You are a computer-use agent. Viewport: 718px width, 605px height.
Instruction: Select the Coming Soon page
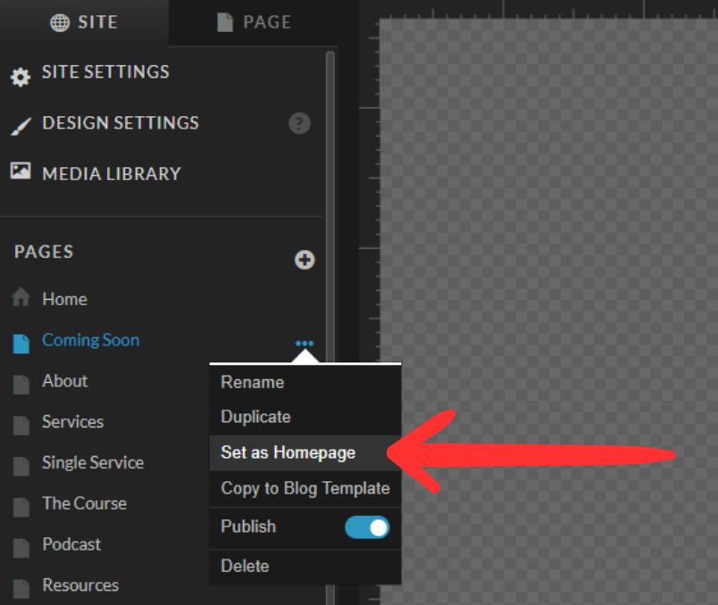point(91,341)
